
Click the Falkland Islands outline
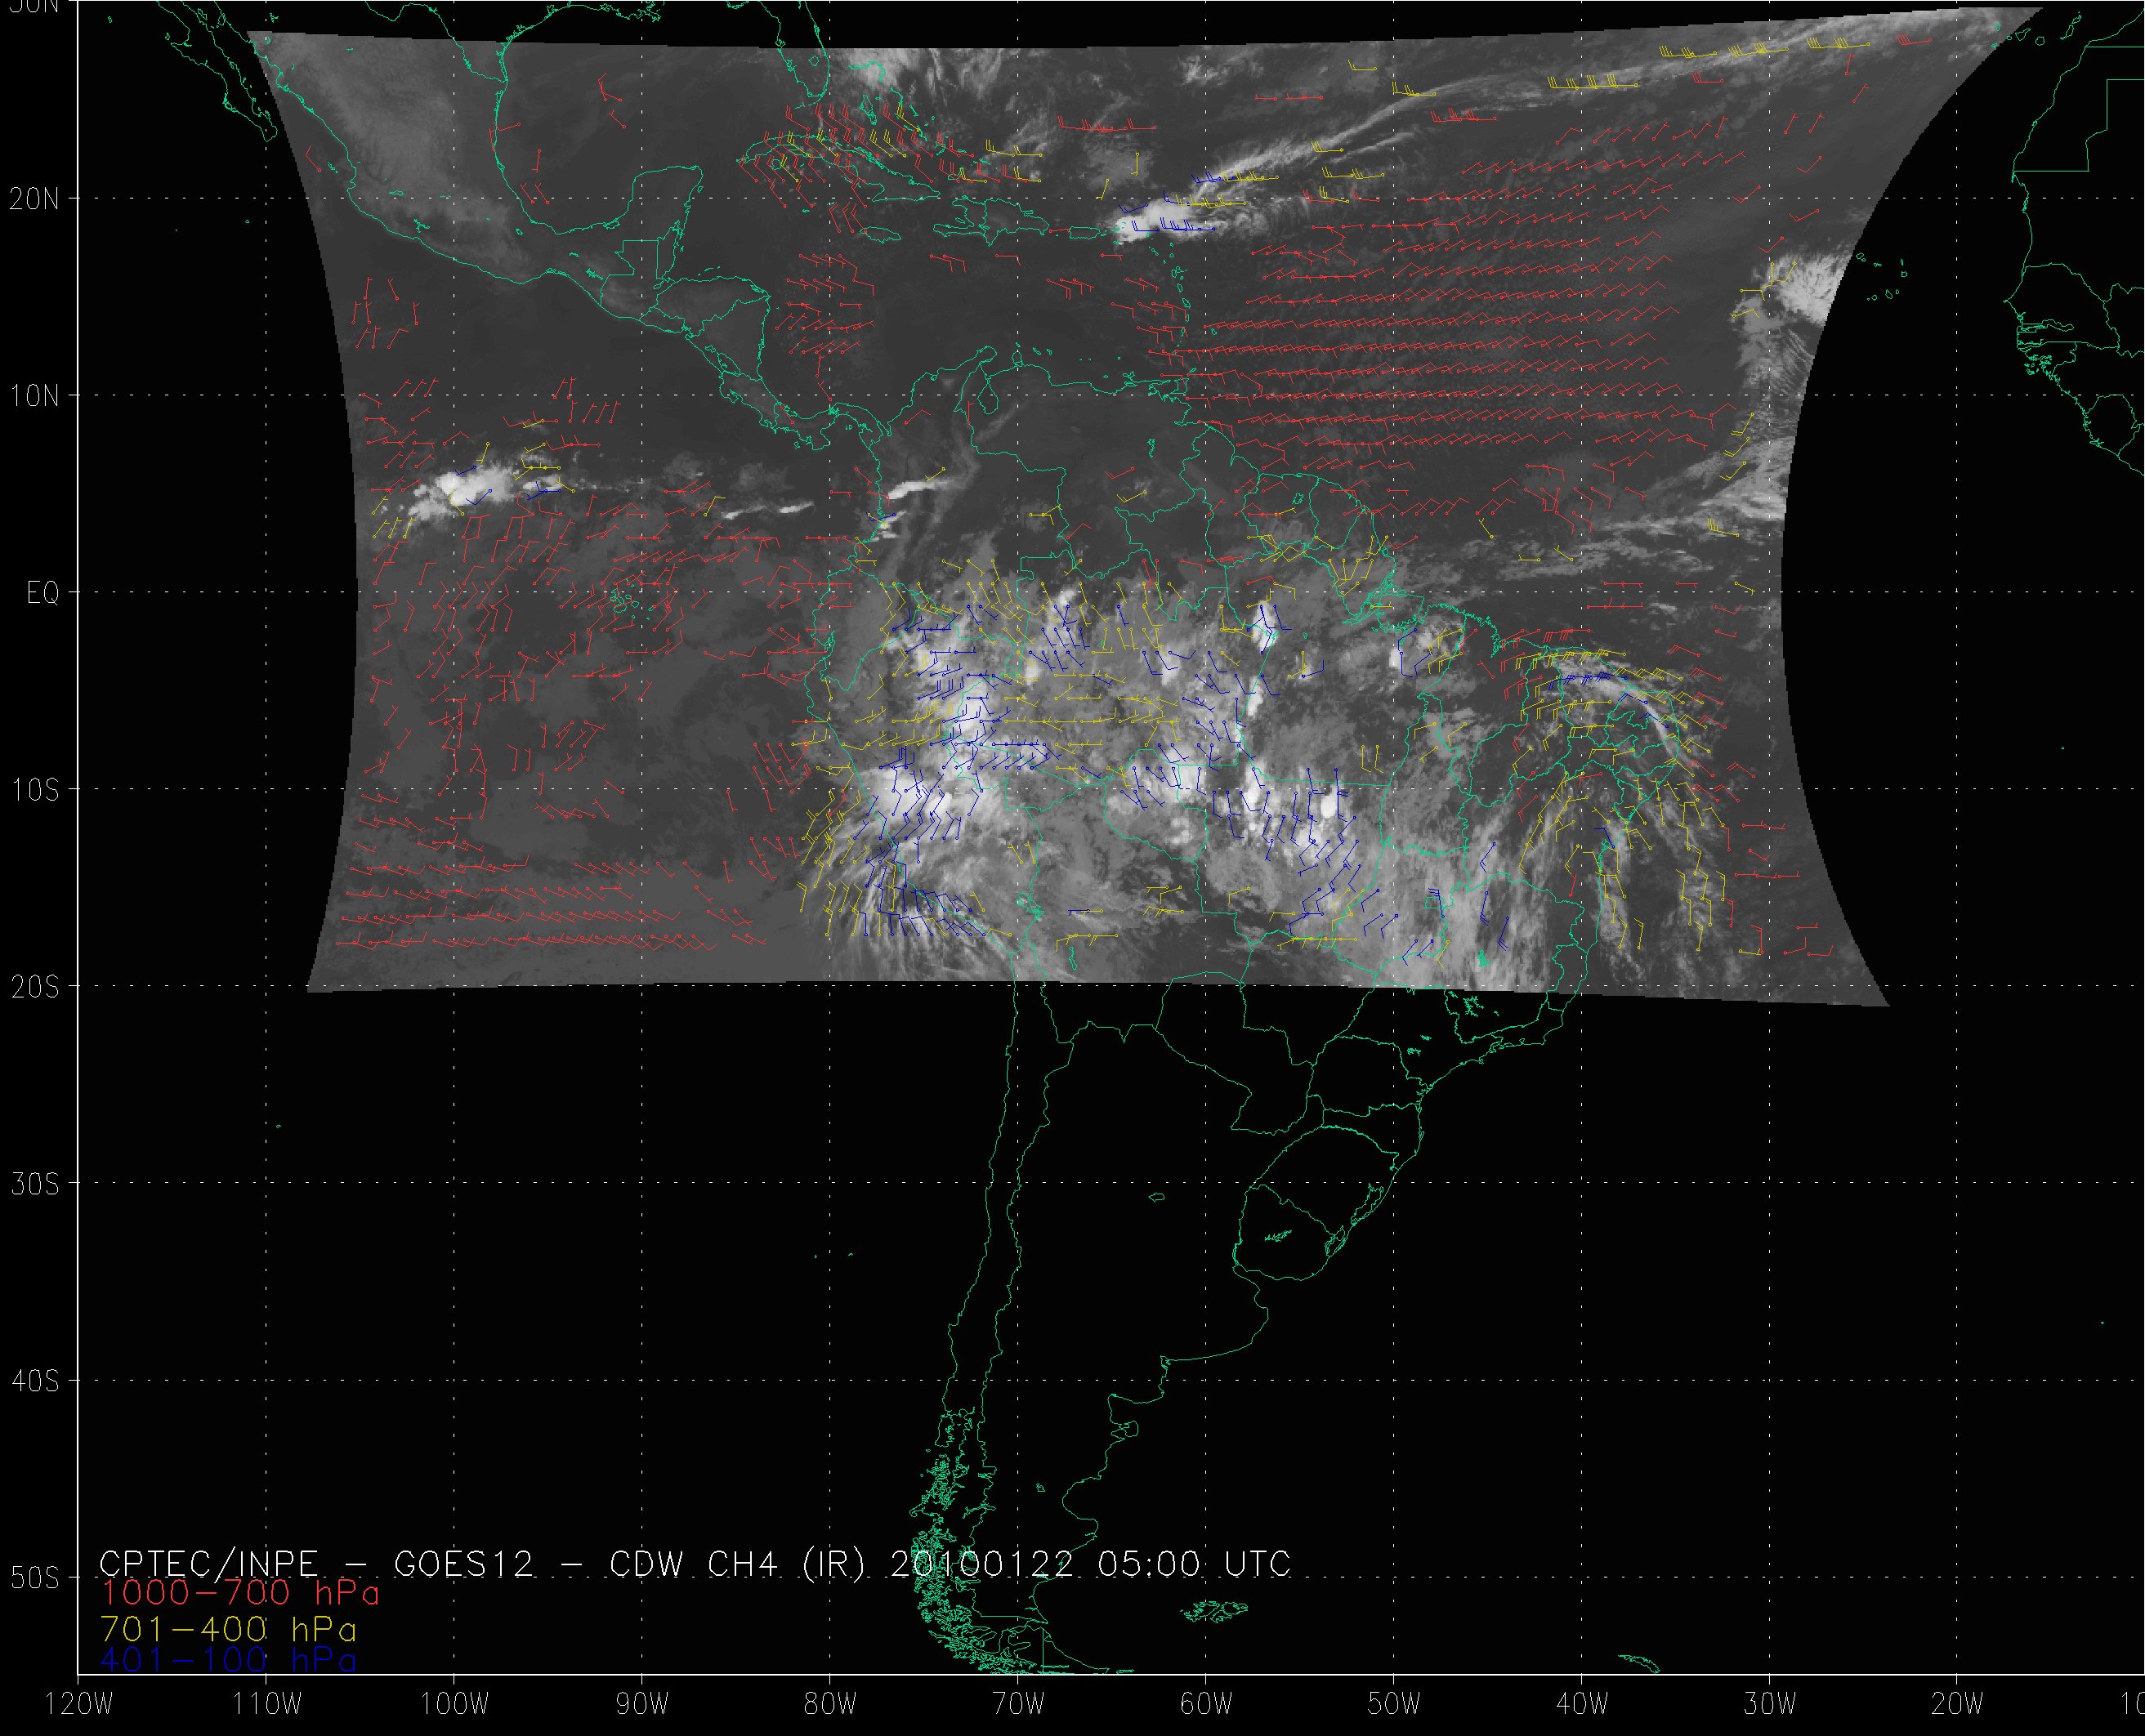click(x=1214, y=1610)
